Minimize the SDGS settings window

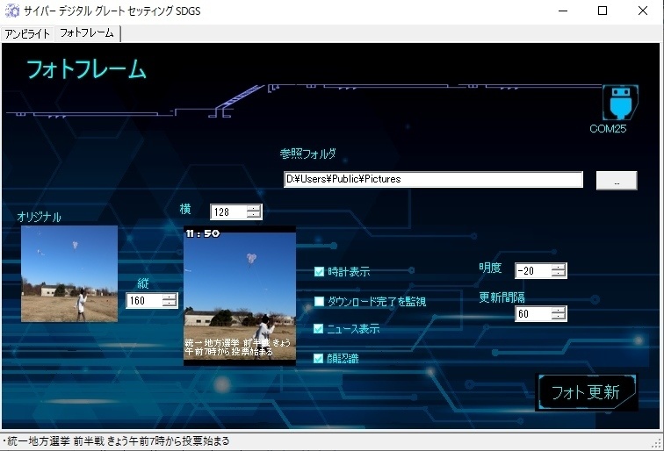click(563, 11)
